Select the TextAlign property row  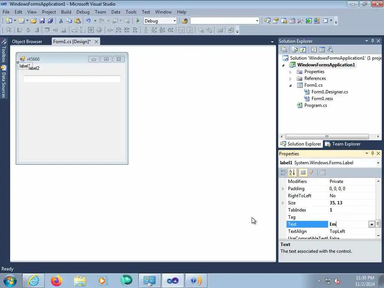click(331, 231)
